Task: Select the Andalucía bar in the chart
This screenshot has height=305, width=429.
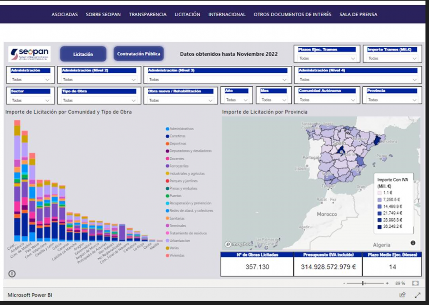Action: (x=25, y=186)
